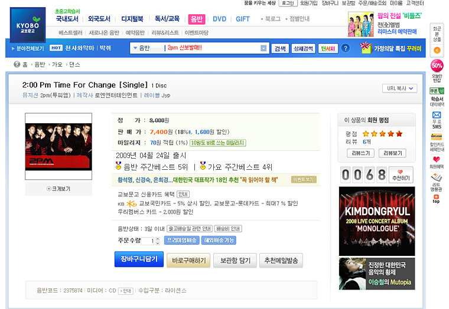Screen dimensions: 449x309
Task: Click the 검색 search button
Action: 280,48
